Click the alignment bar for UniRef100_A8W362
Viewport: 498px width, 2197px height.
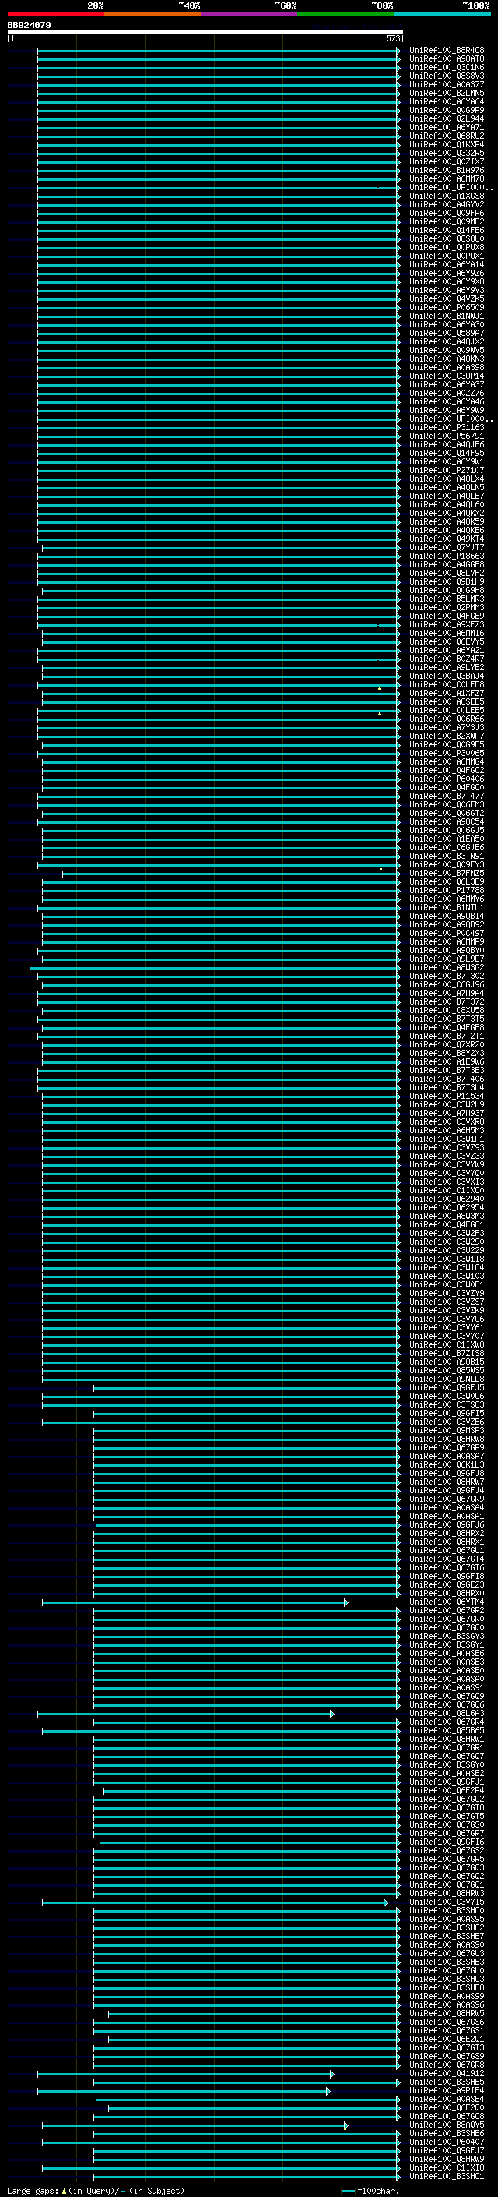[215, 967]
